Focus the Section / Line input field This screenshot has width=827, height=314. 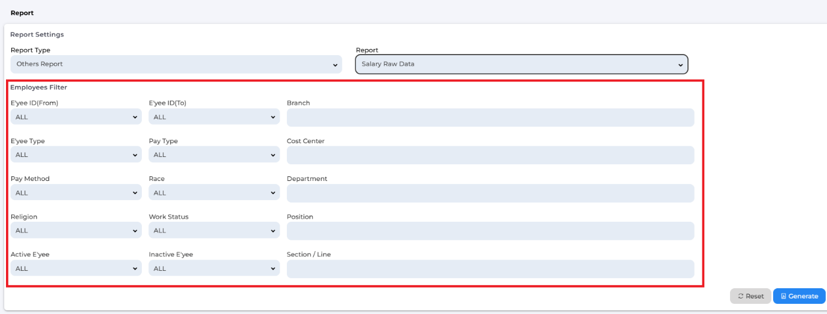coord(490,269)
